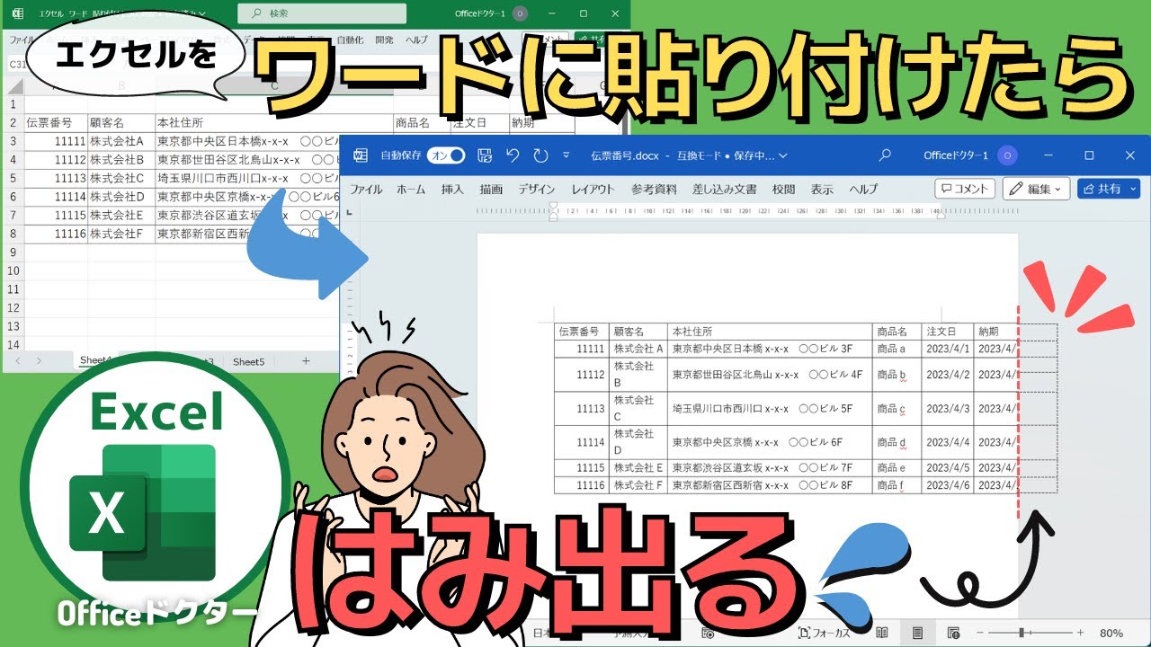Click the Focus (フォーカス) button in status bar
Image resolution: width=1151 pixels, height=647 pixels.
pos(825,633)
